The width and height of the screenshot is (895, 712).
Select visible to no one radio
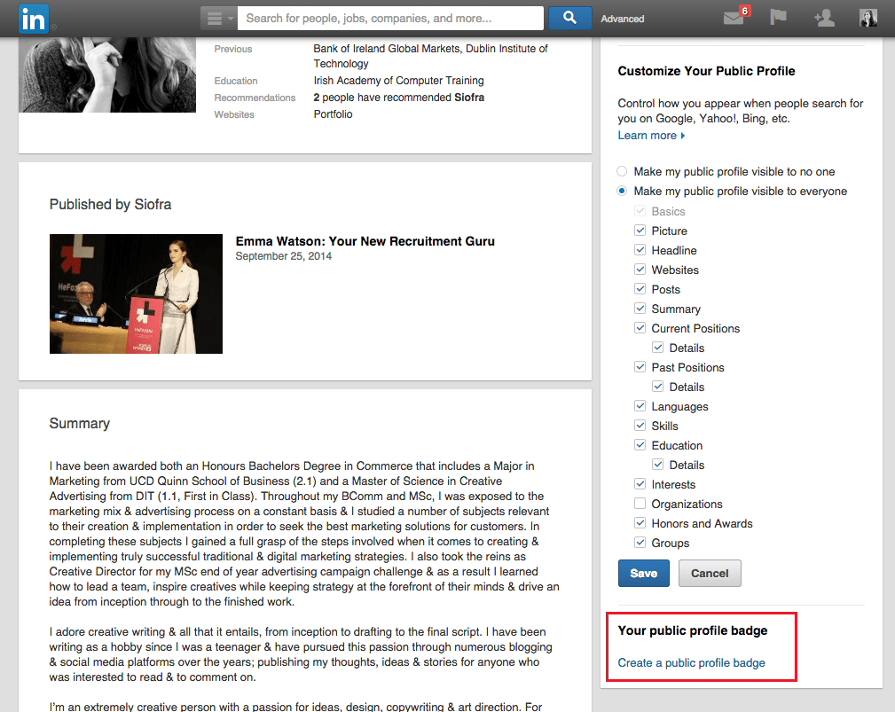click(x=622, y=171)
